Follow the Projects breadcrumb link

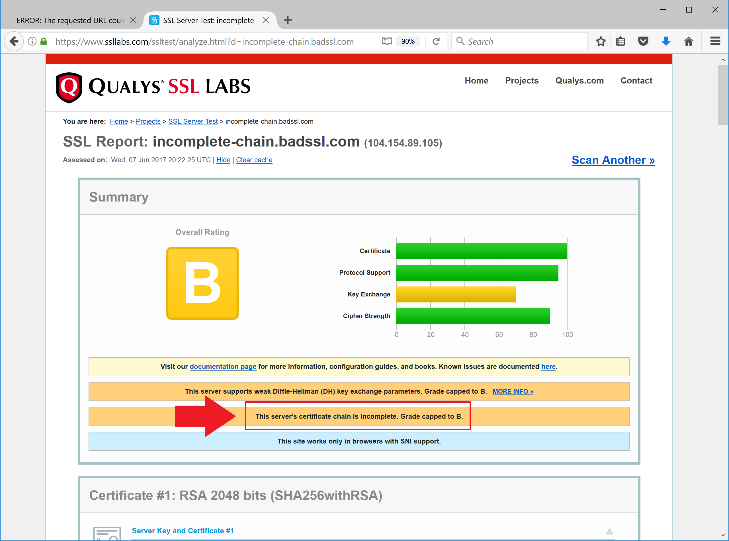(148, 121)
